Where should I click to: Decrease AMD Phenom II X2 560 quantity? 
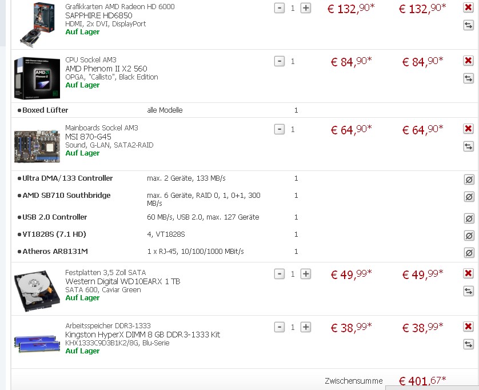[x=280, y=61]
